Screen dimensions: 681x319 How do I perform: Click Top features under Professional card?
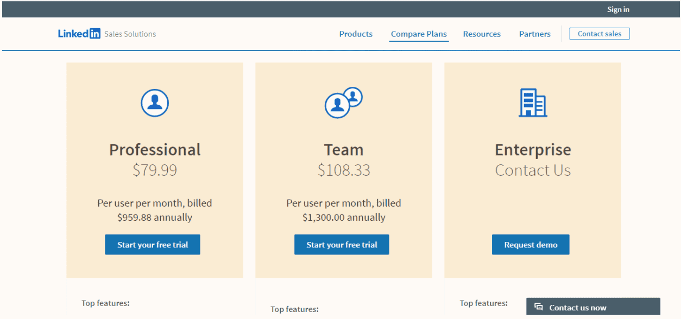(105, 303)
